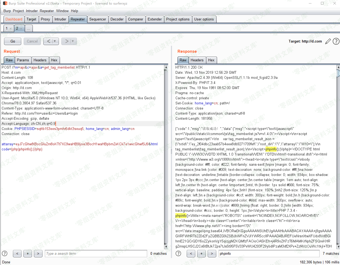340x265 pixels.
Task: Click the POST request line
Action: 46,68
